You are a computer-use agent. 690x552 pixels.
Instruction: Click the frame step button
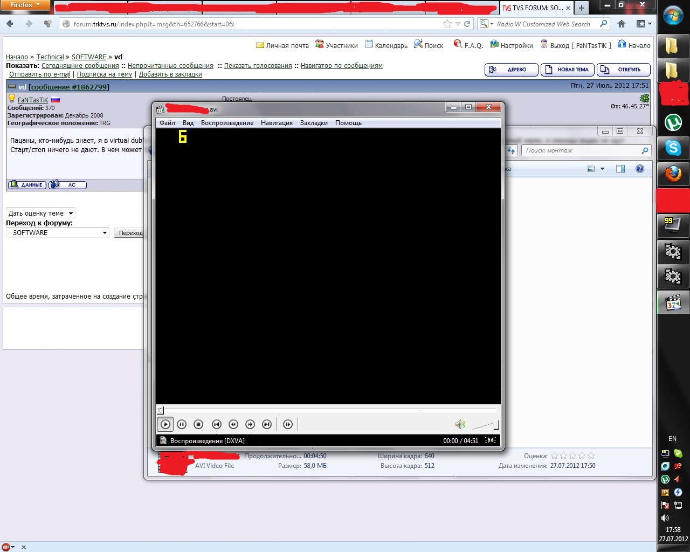pyautogui.click(x=288, y=424)
